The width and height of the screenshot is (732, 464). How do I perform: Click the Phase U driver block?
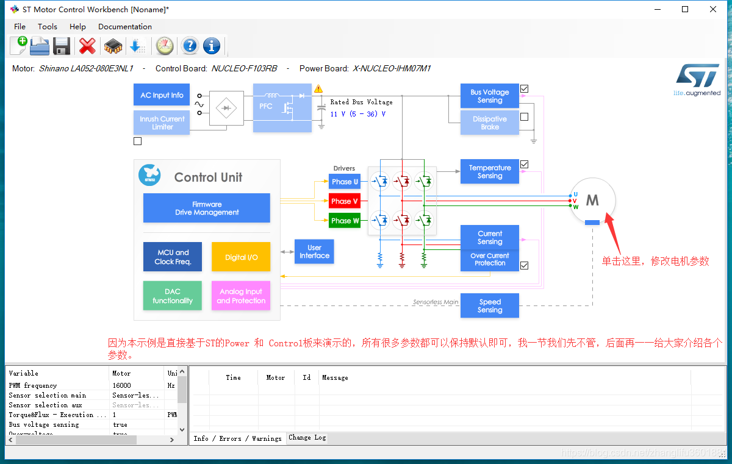(x=345, y=182)
